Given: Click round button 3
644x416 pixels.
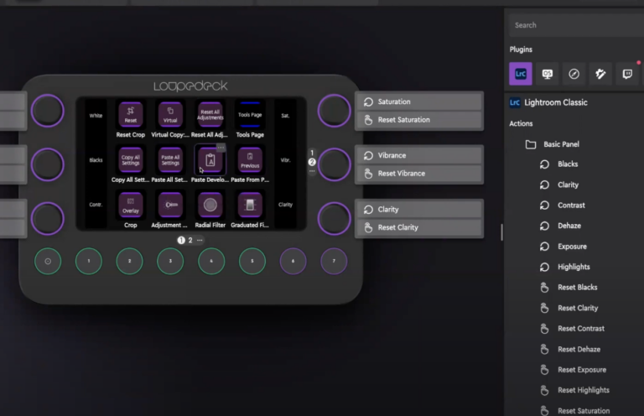Looking at the screenshot, I should click(x=170, y=261).
